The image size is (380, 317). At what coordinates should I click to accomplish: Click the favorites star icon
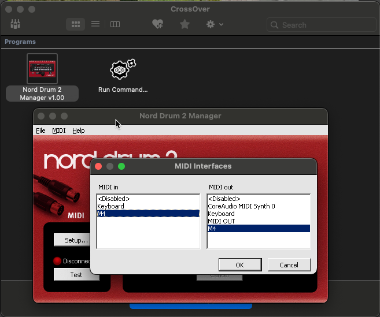[185, 24]
